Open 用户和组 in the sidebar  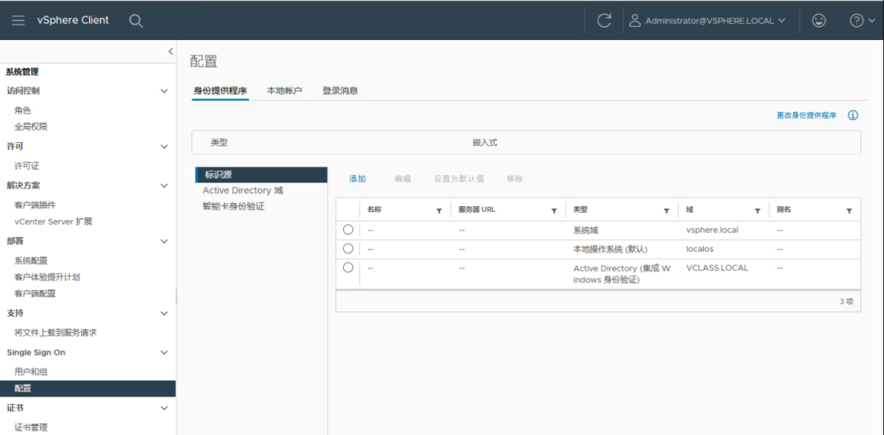click(31, 372)
